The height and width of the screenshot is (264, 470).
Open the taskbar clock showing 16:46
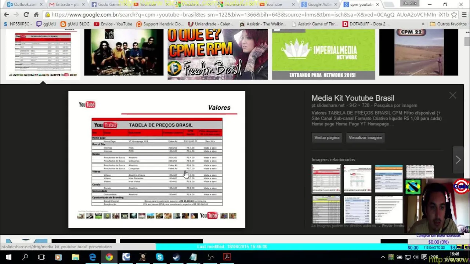pos(455,257)
